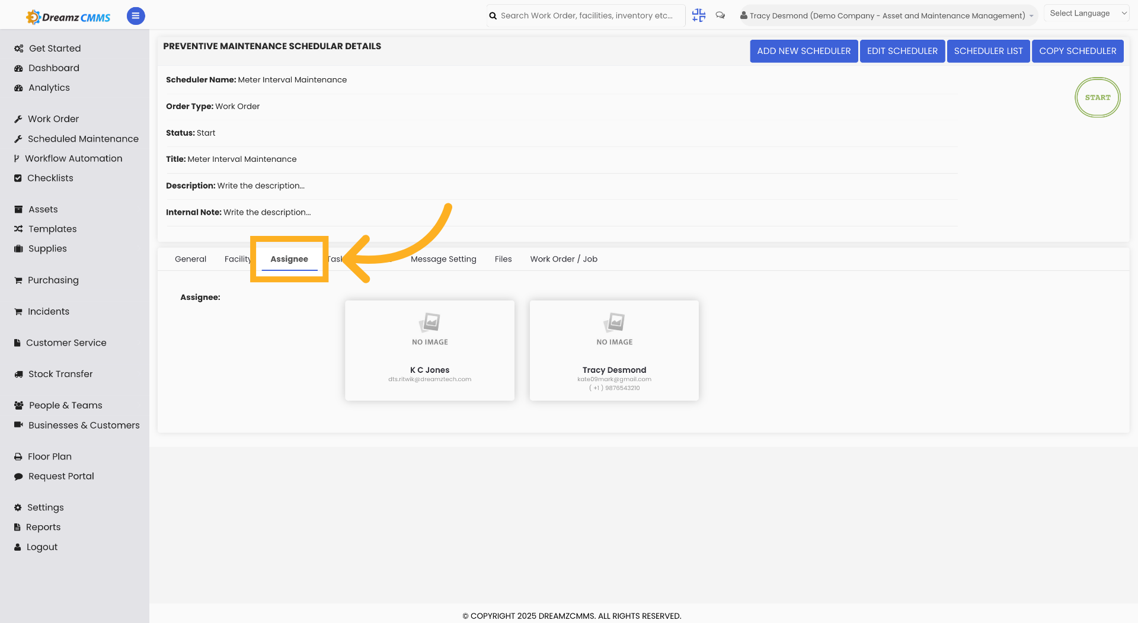The height and width of the screenshot is (623, 1138).
Task: Open the Message Setting tab
Action: pos(443,259)
